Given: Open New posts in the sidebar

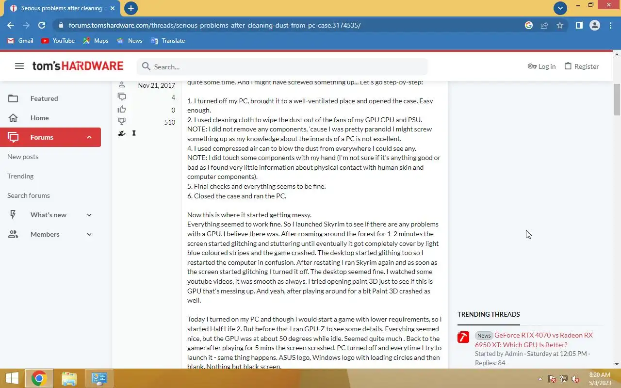Looking at the screenshot, I should click(23, 157).
